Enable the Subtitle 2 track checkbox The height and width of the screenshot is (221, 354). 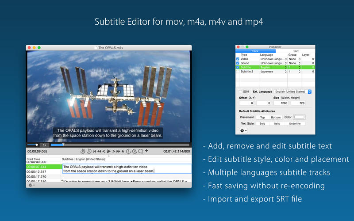coord(238,72)
